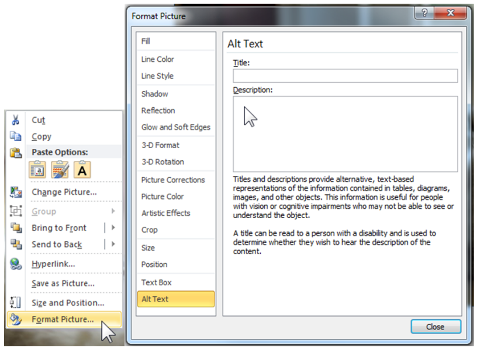Screen dimensions: 477x347
Task: Select the Use Destination Theme paste icon
Action: coord(38,170)
